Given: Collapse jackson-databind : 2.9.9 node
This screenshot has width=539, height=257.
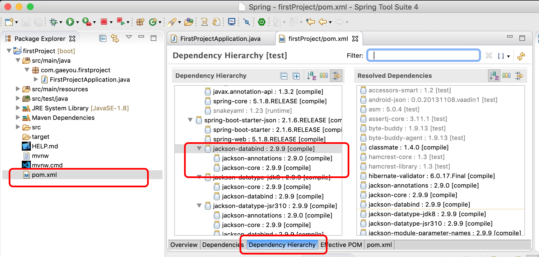Looking at the screenshot, I should pos(199,148).
